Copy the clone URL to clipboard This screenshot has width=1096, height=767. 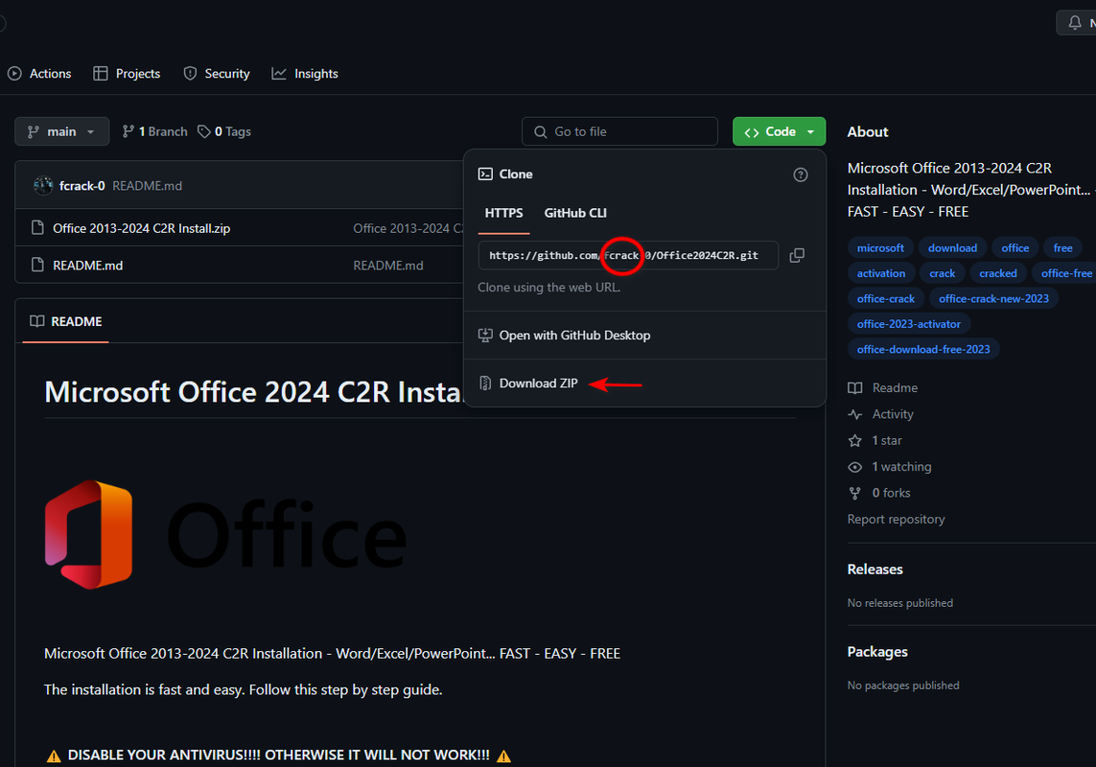coord(797,255)
